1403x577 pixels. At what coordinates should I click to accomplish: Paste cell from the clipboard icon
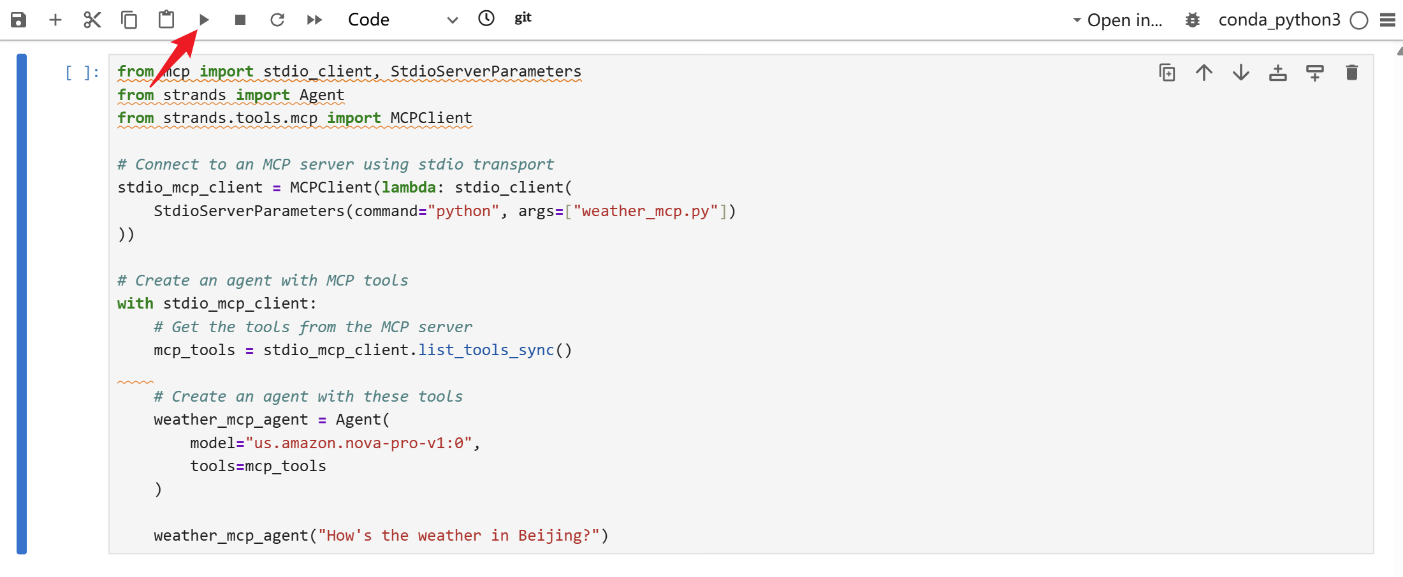coord(166,20)
